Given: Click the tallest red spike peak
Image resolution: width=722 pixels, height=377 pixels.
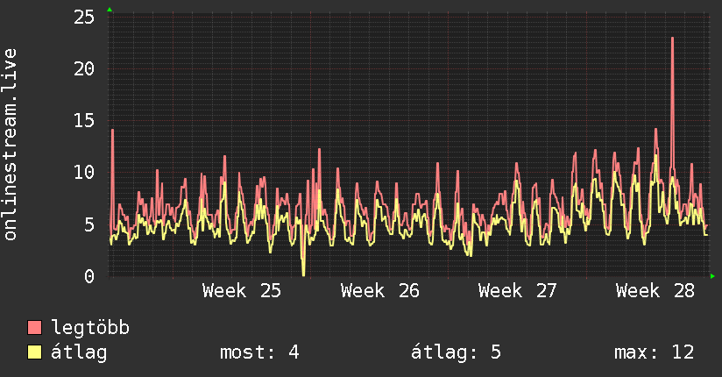Looking at the screenshot, I should tap(672, 39).
